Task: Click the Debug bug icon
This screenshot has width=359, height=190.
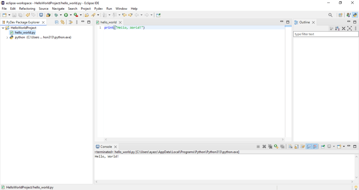Action: pyautogui.click(x=56, y=15)
